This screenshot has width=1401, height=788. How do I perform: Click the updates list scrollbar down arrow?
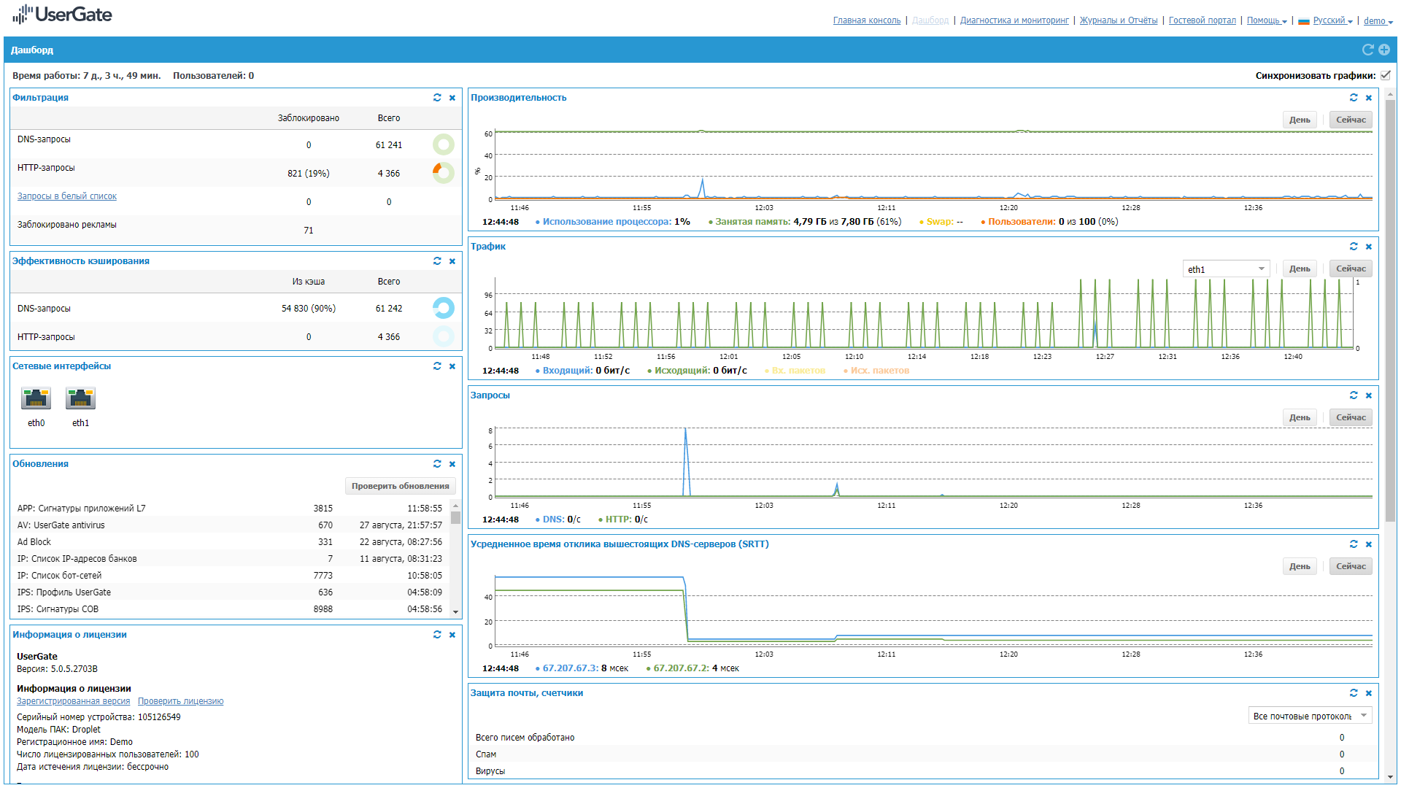[455, 612]
